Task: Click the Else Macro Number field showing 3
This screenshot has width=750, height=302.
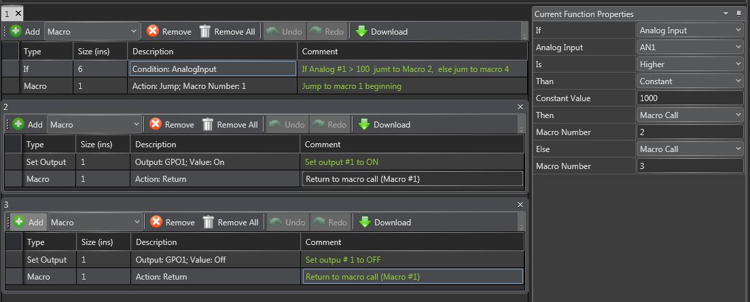Action: (x=690, y=166)
